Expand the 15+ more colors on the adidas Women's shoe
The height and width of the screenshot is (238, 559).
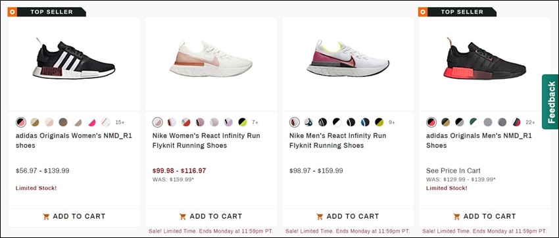[120, 122]
